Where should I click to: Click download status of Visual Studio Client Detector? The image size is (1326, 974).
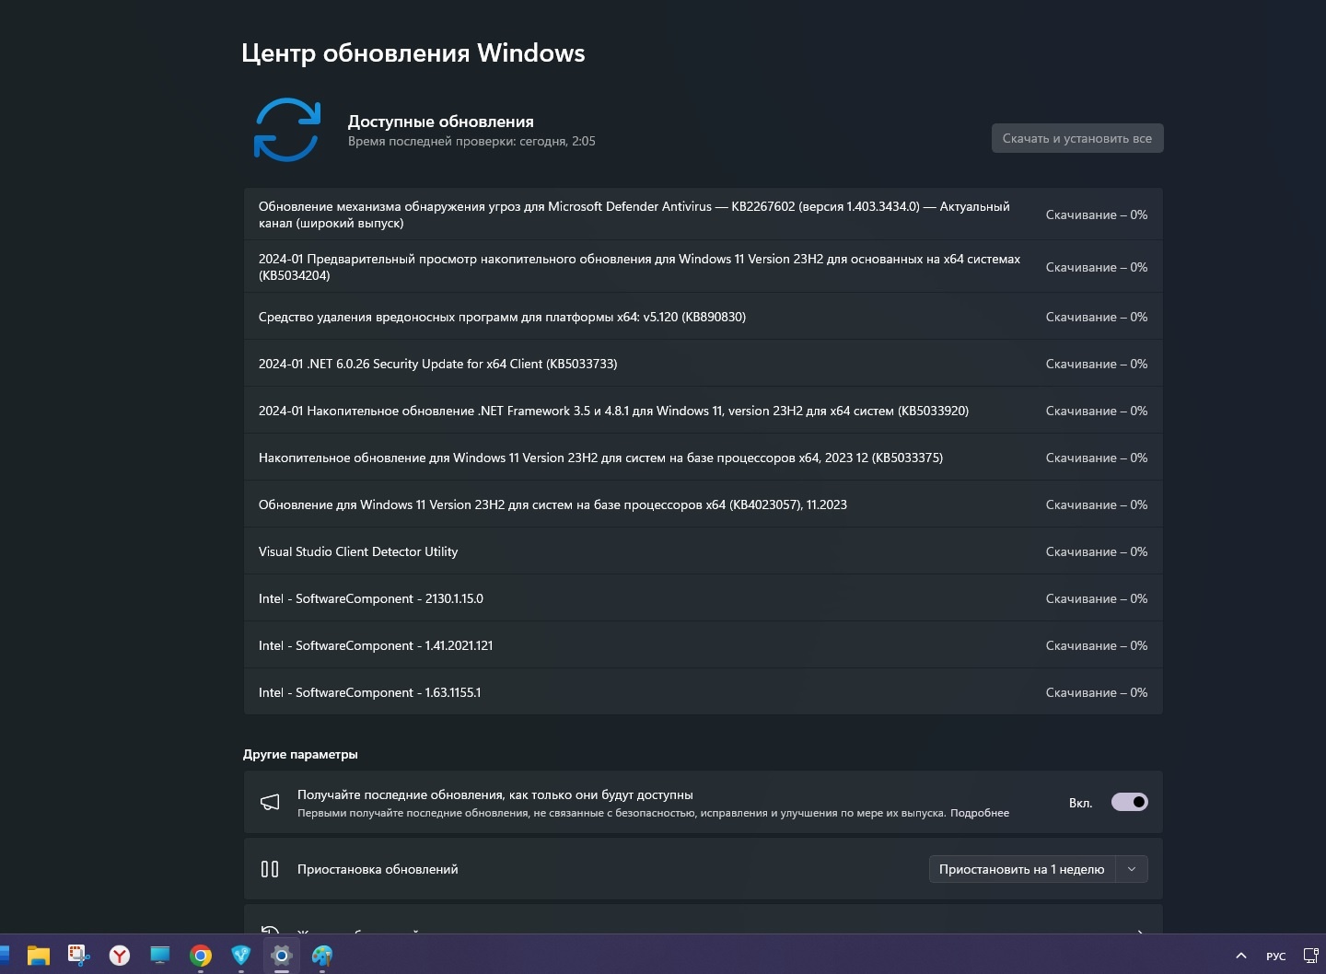[1097, 551]
